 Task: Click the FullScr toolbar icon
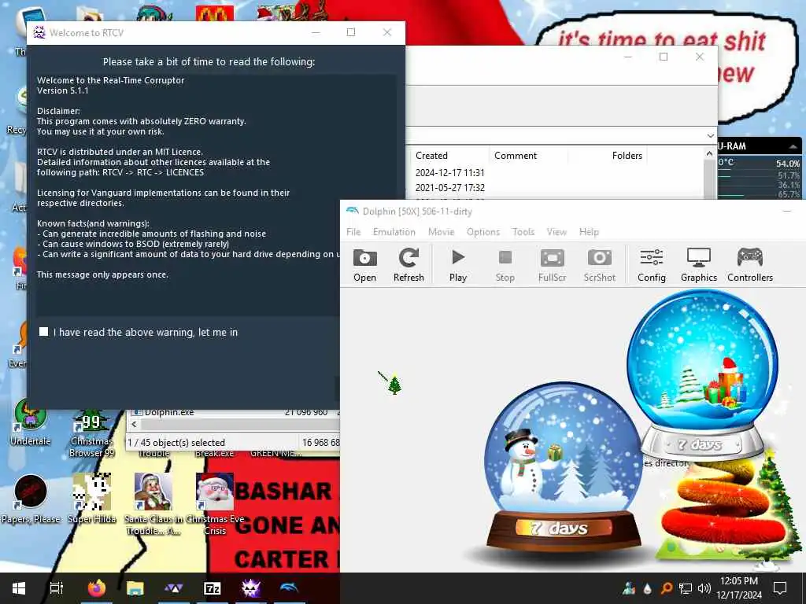[x=552, y=265]
